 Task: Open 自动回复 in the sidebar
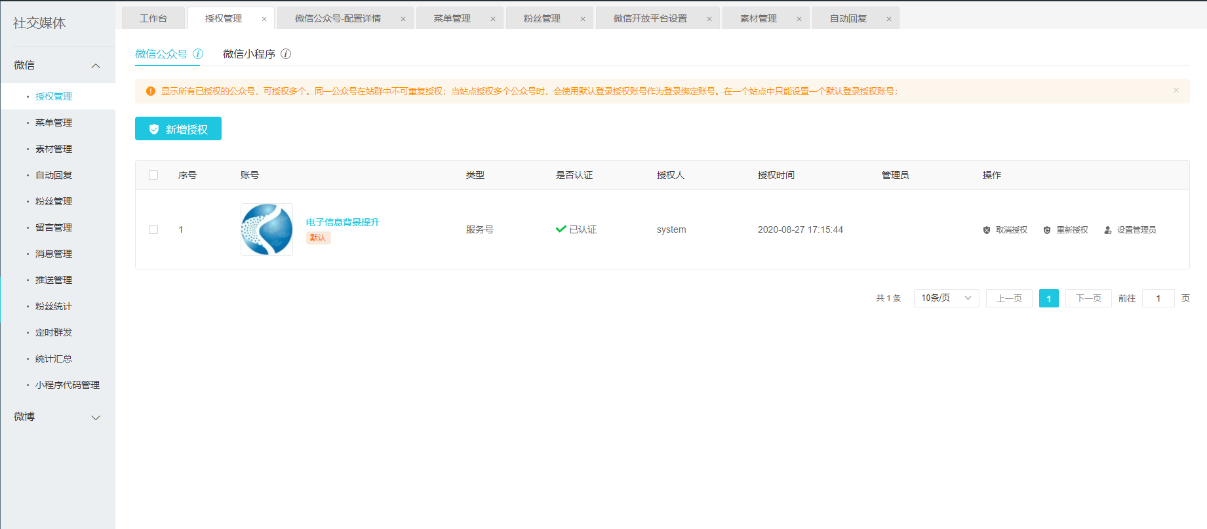coord(54,175)
